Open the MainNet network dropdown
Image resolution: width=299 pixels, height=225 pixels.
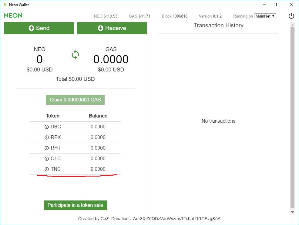[265, 16]
